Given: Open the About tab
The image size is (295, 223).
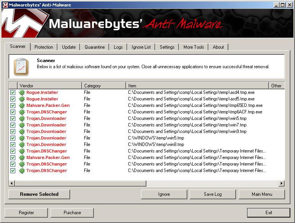Looking at the screenshot, I should [218, 47].
